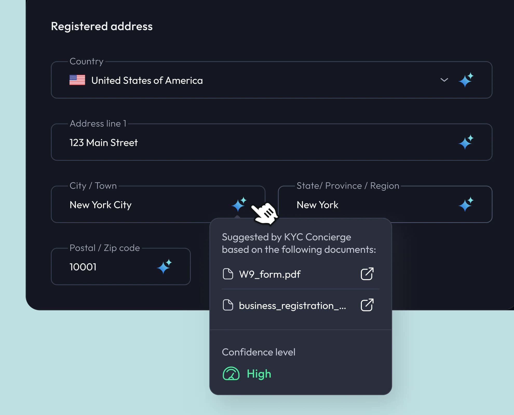Click the Registered address heading
Screen dimensions: 514x415
[x=102, y=26]
